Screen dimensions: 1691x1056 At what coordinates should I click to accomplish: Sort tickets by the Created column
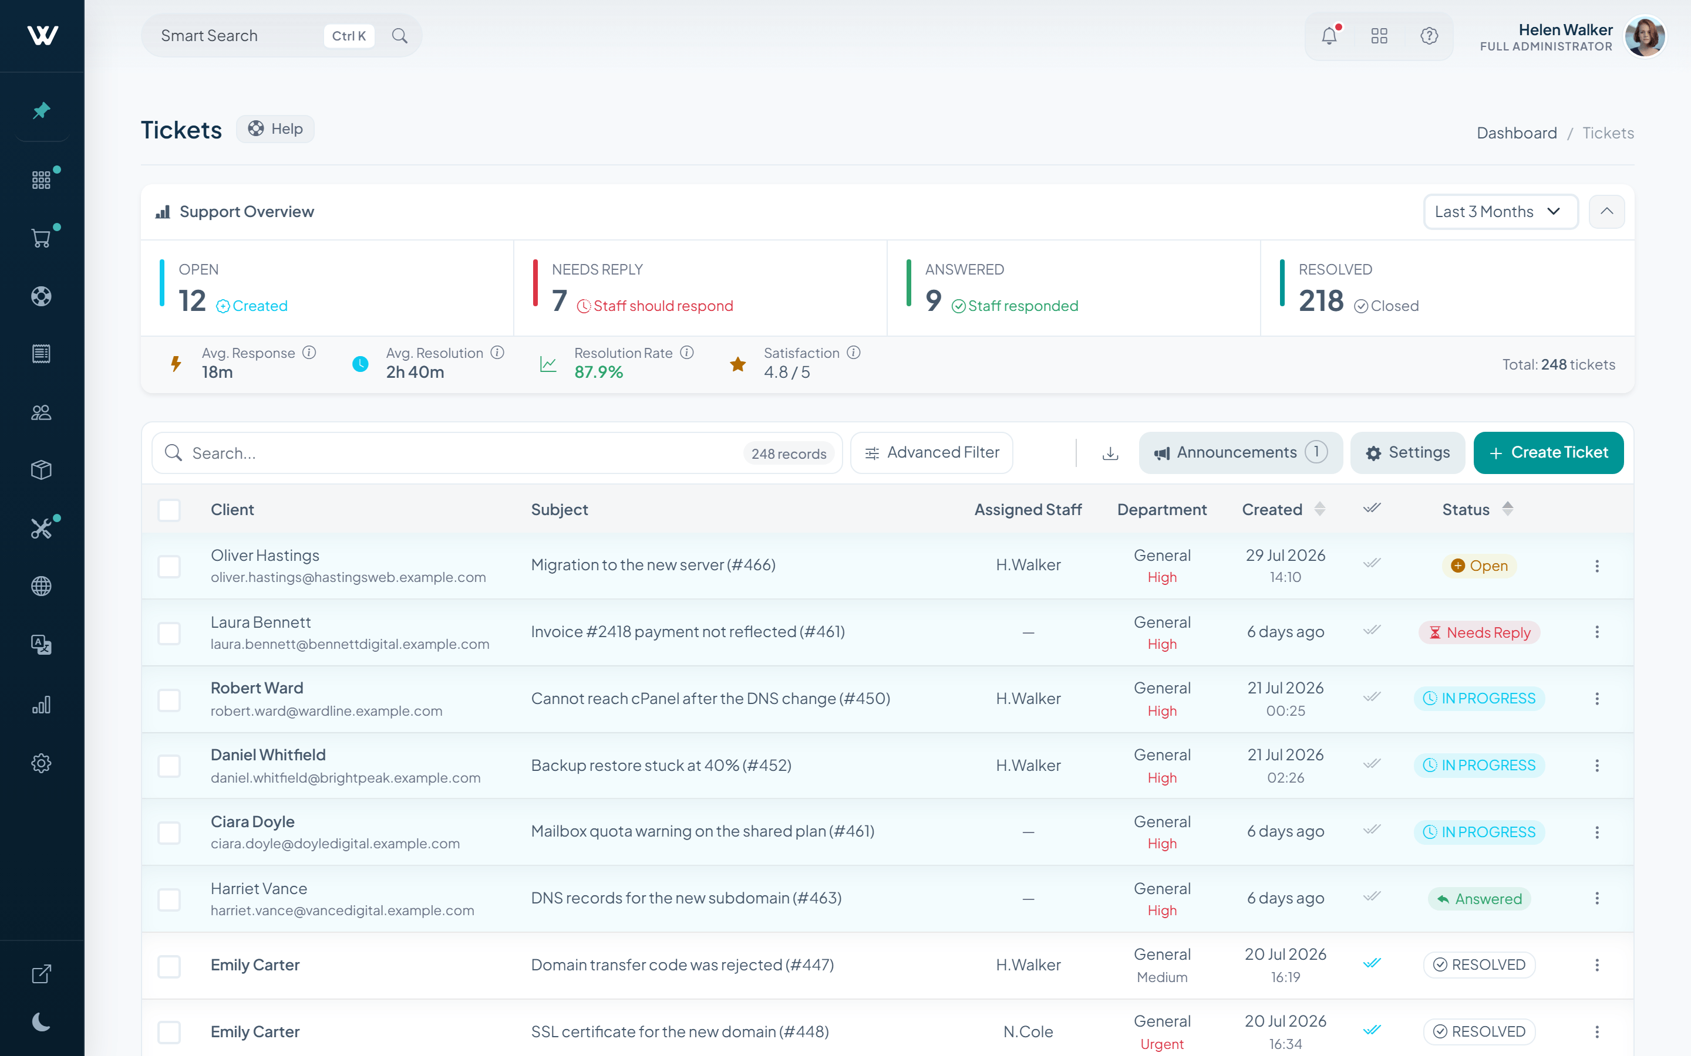pyautogui.click(x=1283, y=510)
